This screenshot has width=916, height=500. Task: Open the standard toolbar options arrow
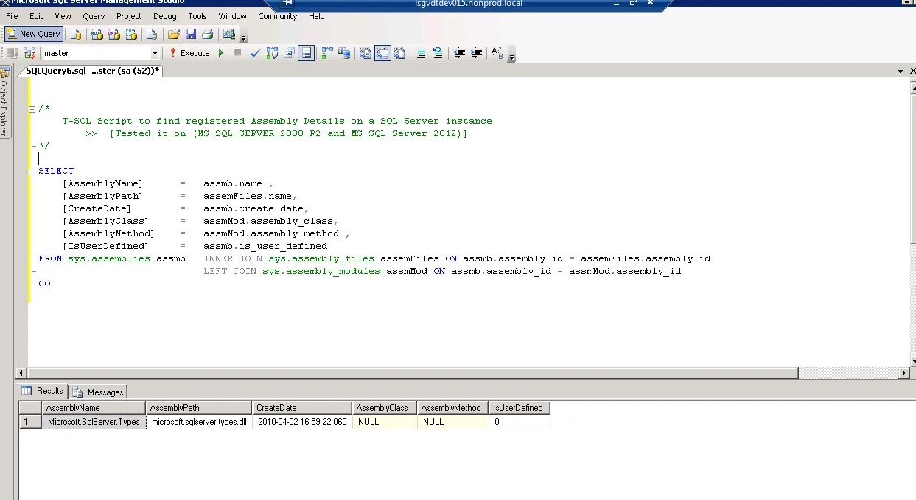(x=244, y=36)
